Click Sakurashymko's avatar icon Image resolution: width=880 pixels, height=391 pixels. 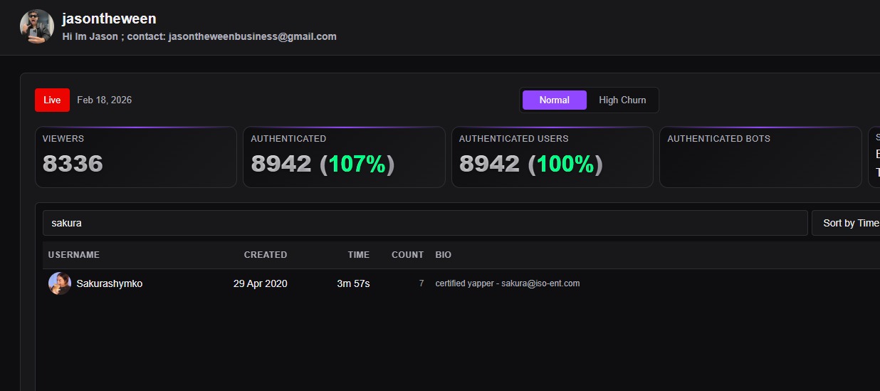tap(60, 283)
